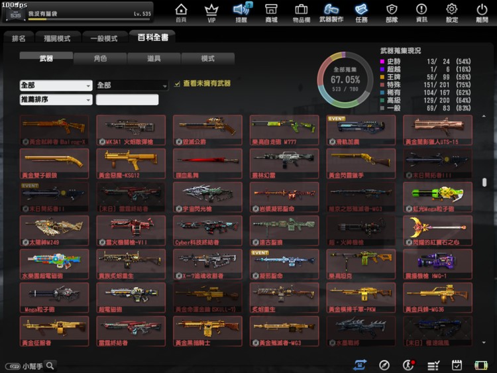Screen dimensions: 497x373
Task: Open the VIP crown icon
Action: click(211, 12)
